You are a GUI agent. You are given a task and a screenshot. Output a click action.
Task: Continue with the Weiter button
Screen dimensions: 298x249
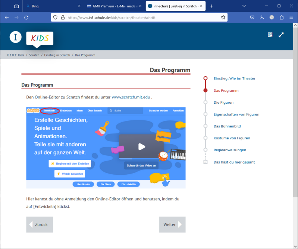pyautogui.click(x=172, y=224)
